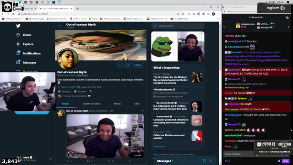Play the tweet's video of Myth laughing
This screenshot has height=165, width=293.
105,136
